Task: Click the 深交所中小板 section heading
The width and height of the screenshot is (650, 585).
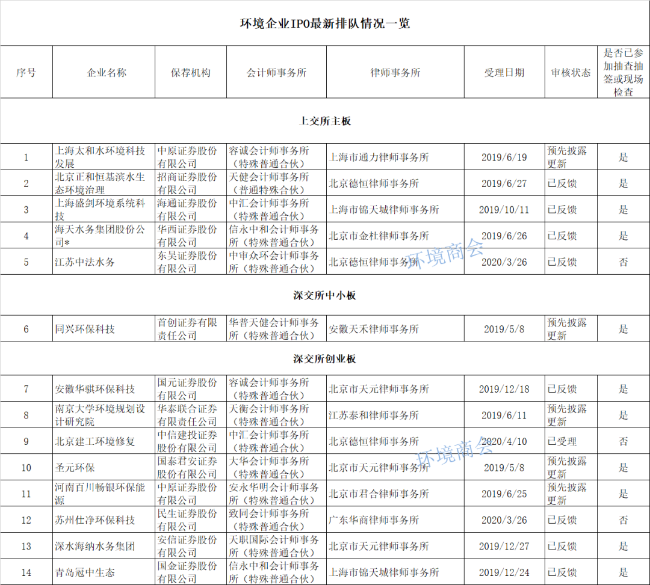Action: click(324, 295)
